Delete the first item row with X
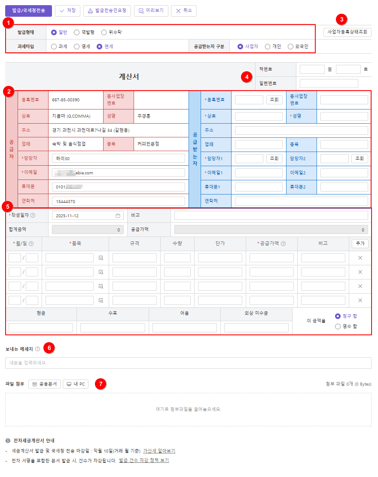The height and width of the screenshot is (477, 378). [360, 258]
